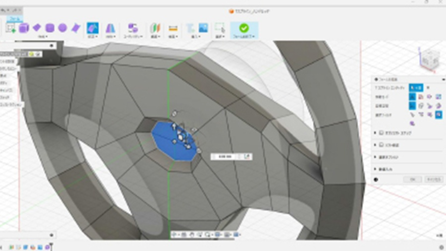Expand the comments panel at bottom left
The width and height of the screenshot is (446, 251).
52,235
